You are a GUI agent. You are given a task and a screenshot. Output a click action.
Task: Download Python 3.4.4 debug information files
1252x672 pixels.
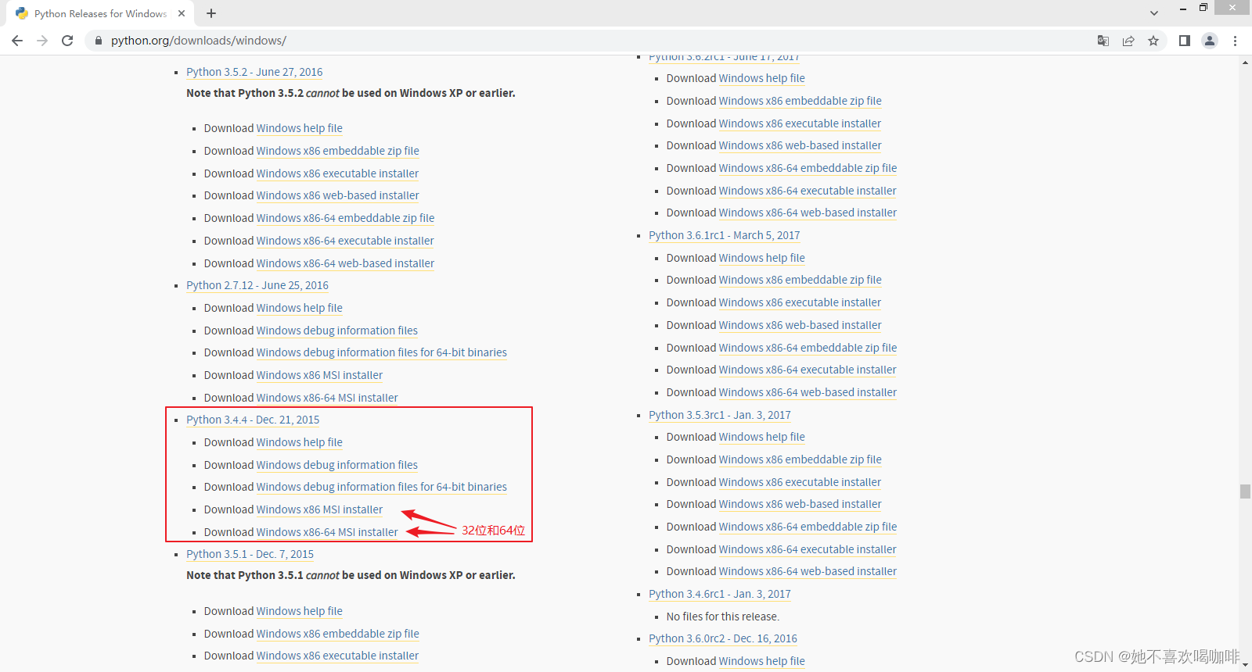click(337, 465)
